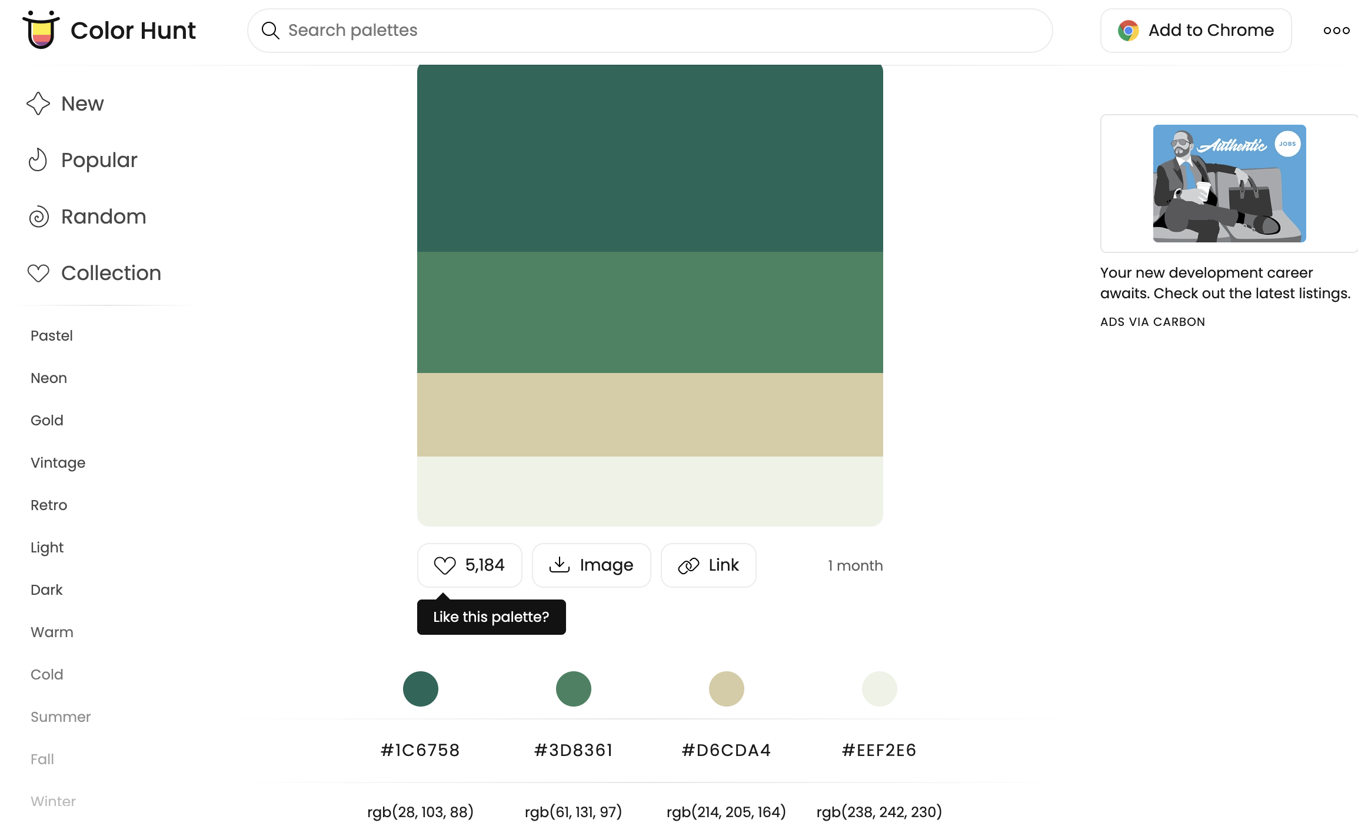Select the Warm tag
Viewport: 1358px width, 826px height.
click(x=52, y=632)
